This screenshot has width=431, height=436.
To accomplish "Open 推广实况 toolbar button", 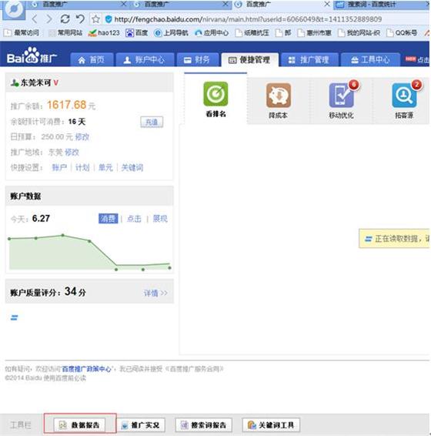I will (141, 425).
